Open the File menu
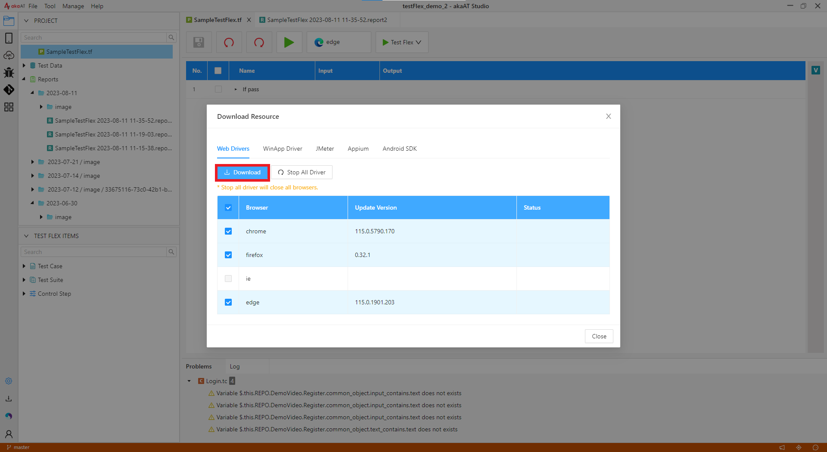 [33, 6]
